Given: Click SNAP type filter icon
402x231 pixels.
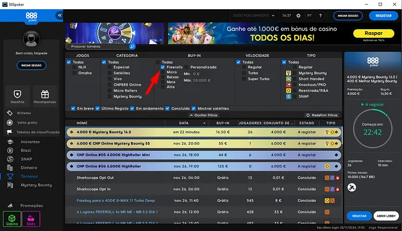Looking at the screenshot, I should click(288, 96).
